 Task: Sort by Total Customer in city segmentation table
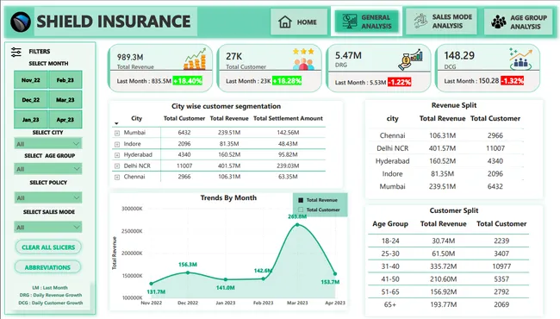[184, 118]
